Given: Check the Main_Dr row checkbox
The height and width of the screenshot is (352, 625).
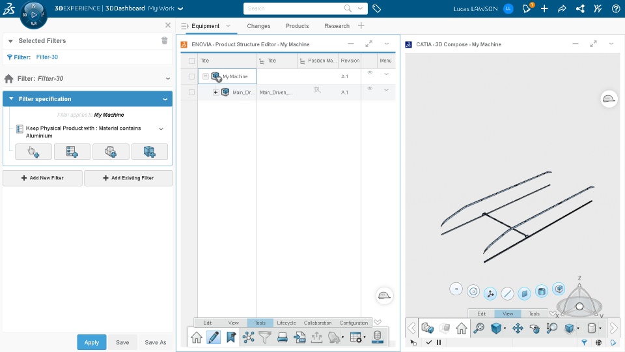Looking at the screenshot, I should 191,92.
